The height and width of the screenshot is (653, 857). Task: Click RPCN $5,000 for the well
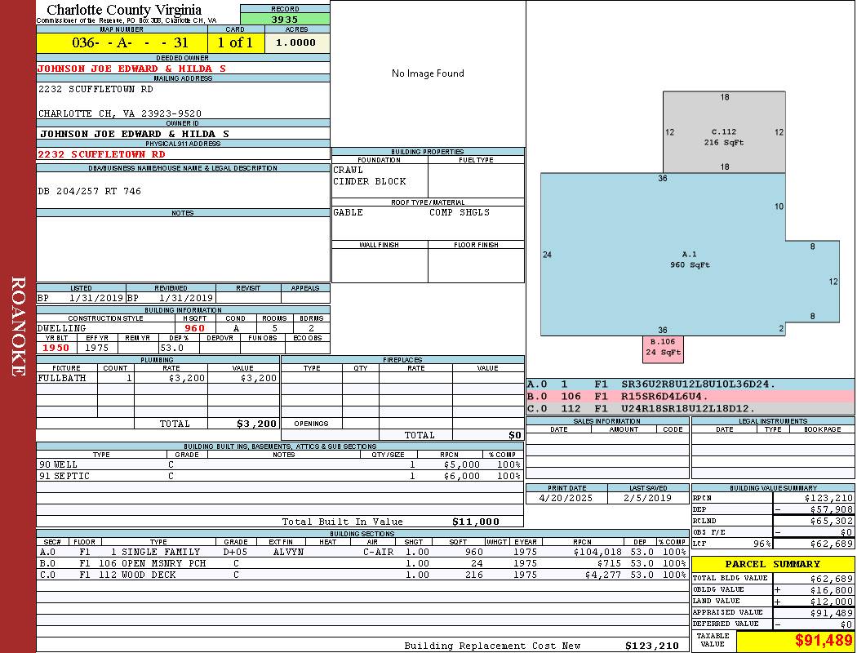(x=462, y=465)
